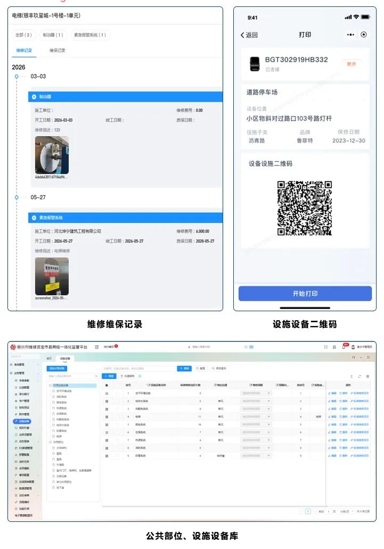Switch to the 维保记录 tab

click(57, 51)
